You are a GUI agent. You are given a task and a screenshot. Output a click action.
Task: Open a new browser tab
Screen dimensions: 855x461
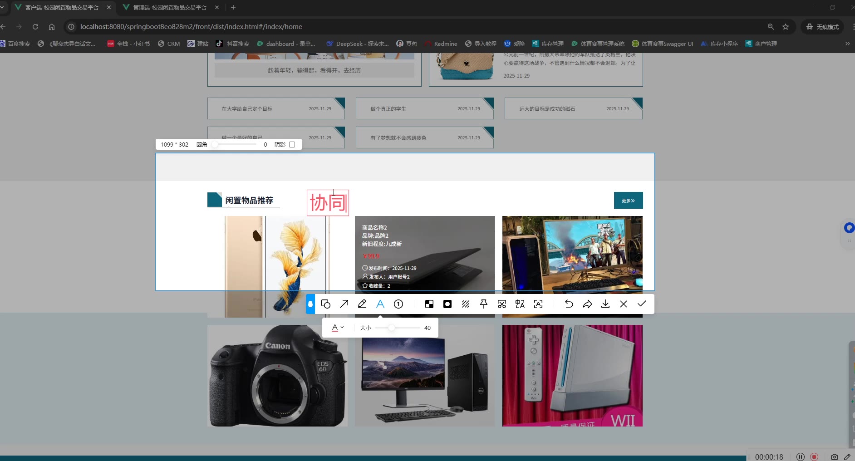click(233, 7)
